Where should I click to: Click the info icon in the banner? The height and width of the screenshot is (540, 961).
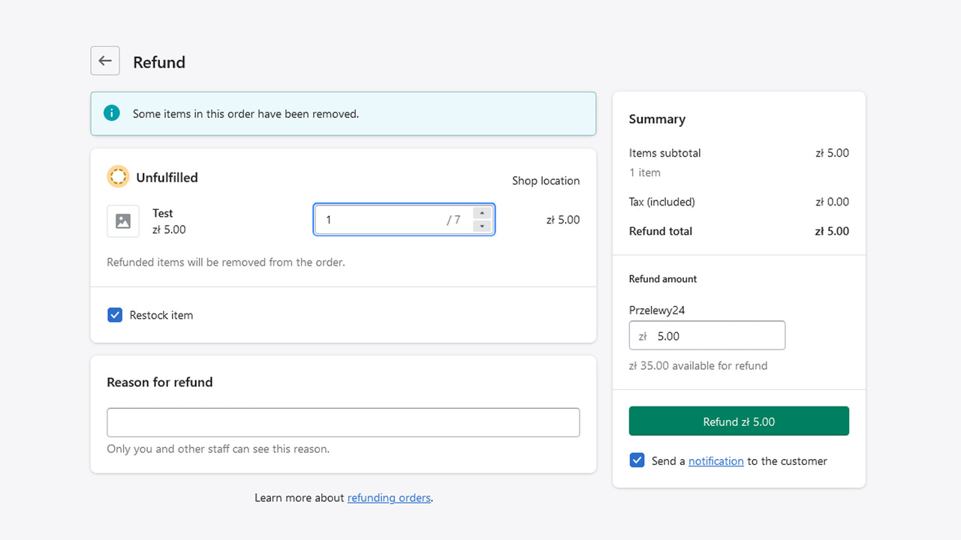click(112, 113)
